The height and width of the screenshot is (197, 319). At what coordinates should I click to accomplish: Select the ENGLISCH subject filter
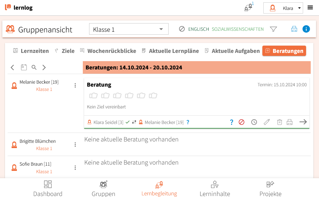coord(198,29)
